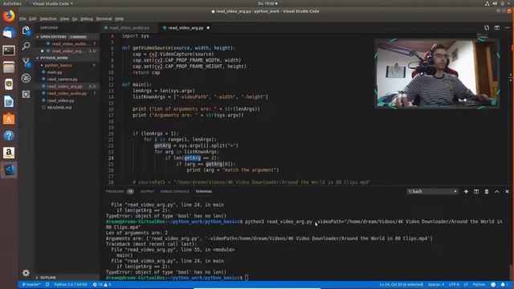Change Spaces: 4 indentation setting
514x289 pixels.
[x=436, y=284]
